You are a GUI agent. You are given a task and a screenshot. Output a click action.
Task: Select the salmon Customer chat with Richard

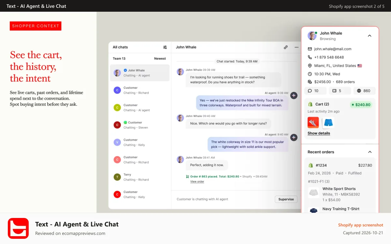pyautogui.click(x=140, y=160)
